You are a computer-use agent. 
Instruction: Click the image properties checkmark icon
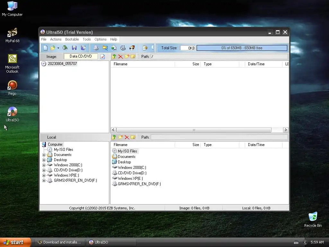click(102, 57)
